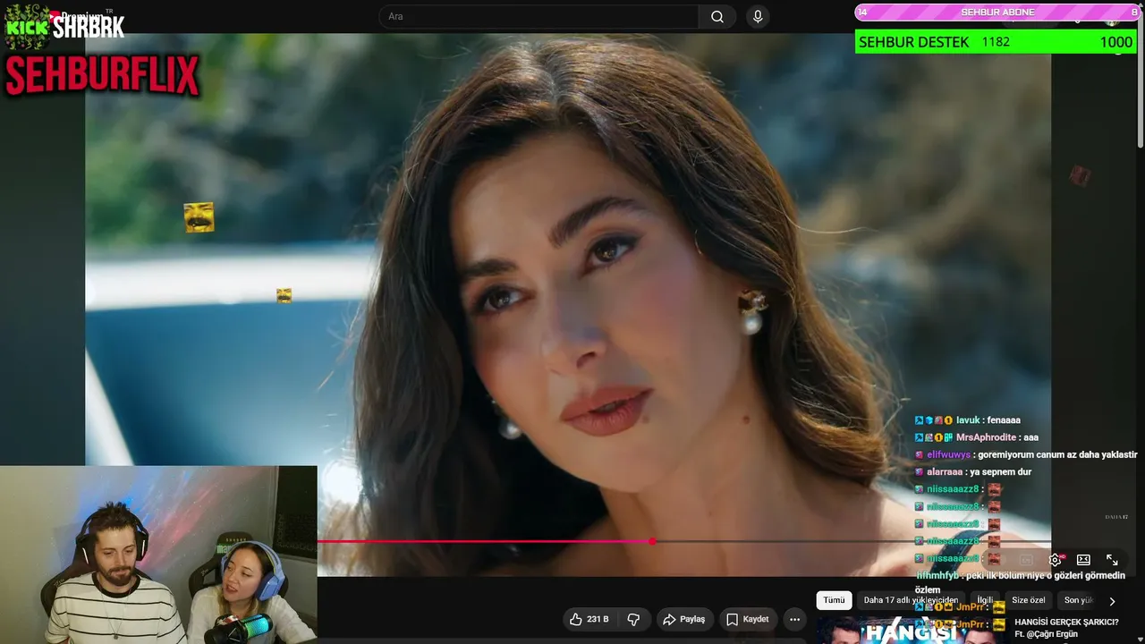Like the video with 231 B likes

click(x=589, y=619)
